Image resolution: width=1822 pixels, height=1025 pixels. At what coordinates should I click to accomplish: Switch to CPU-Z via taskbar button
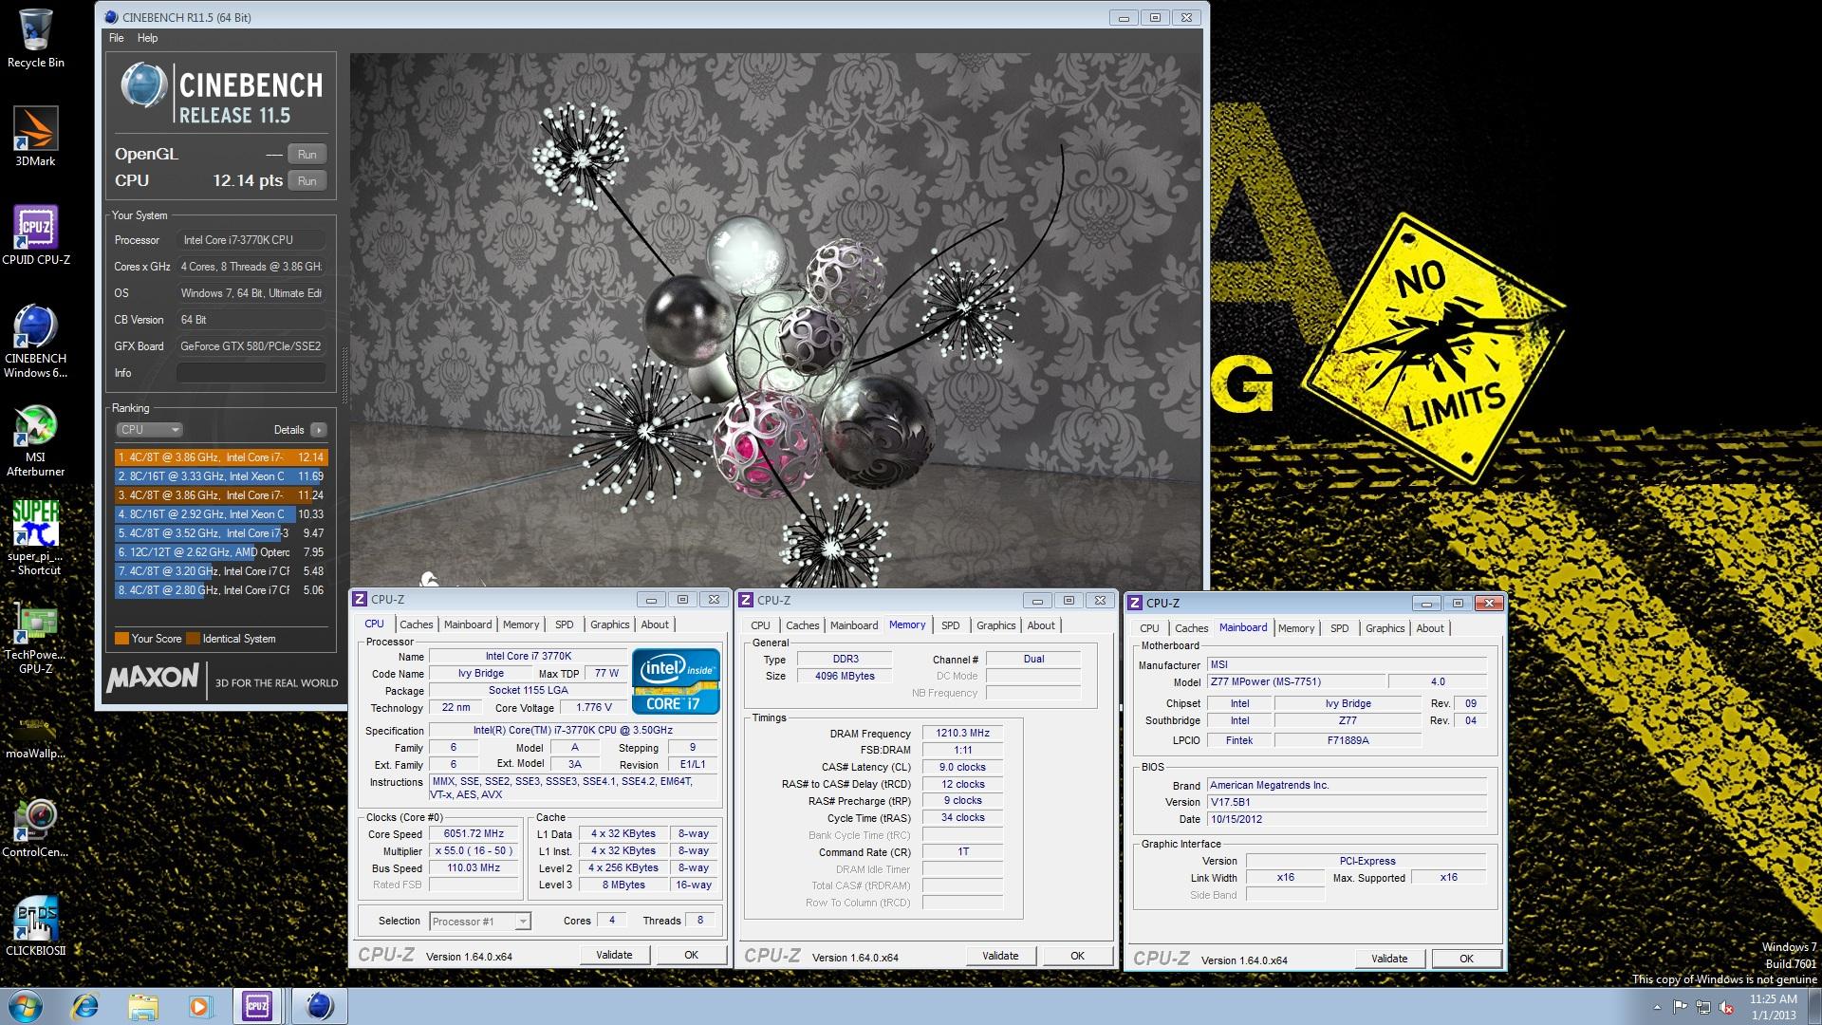click(257, 1006)
